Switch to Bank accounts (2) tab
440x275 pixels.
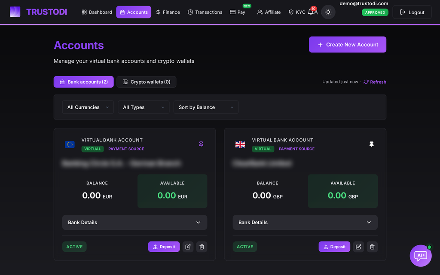(84, 82)
